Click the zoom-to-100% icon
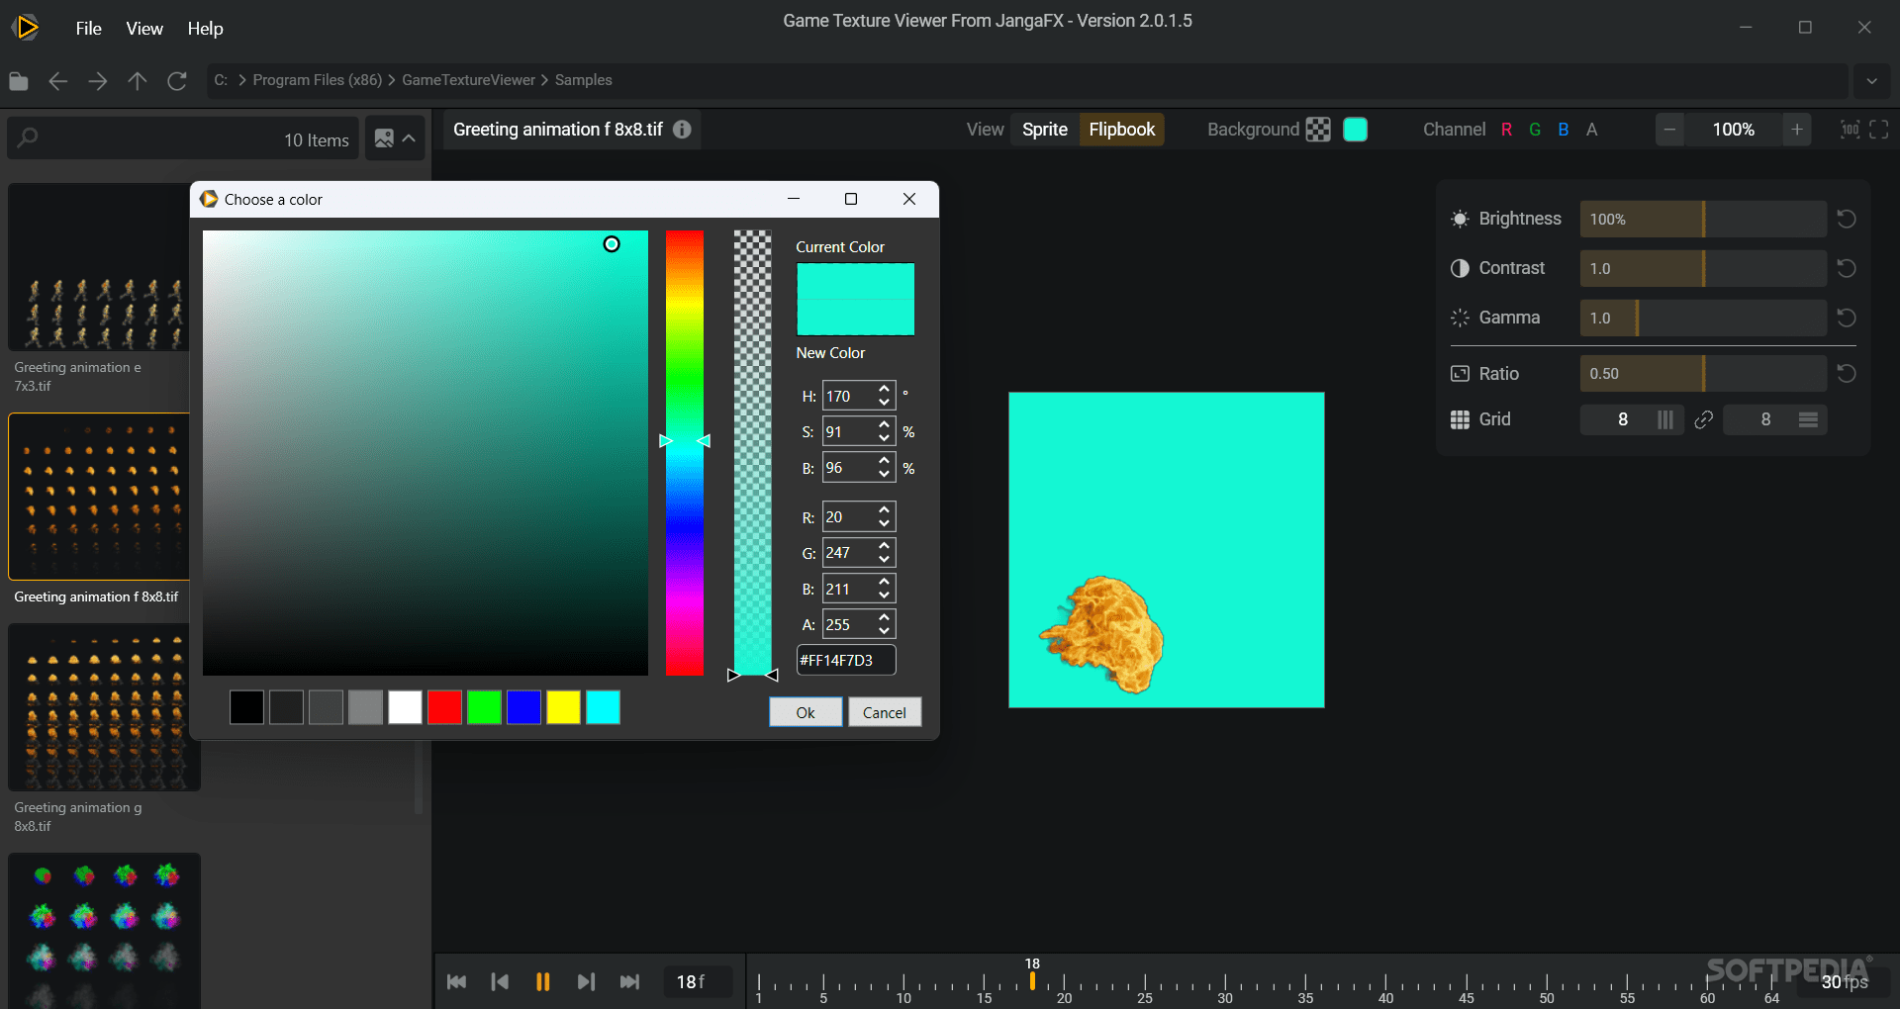The image size is (1900, 1009). point(1850,129)
